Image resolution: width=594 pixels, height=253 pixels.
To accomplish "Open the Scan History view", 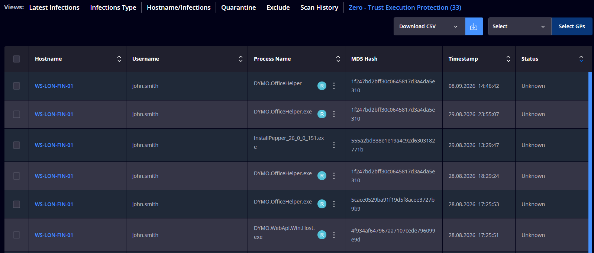I will click(319, 7).
